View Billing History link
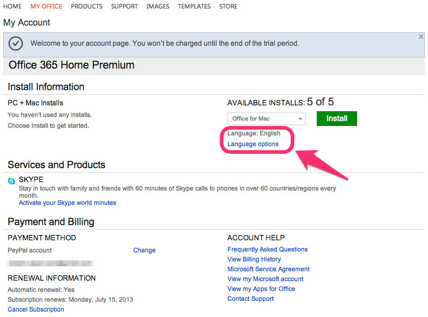This screenshot has width=428, height=317. (x=254, y=259)
